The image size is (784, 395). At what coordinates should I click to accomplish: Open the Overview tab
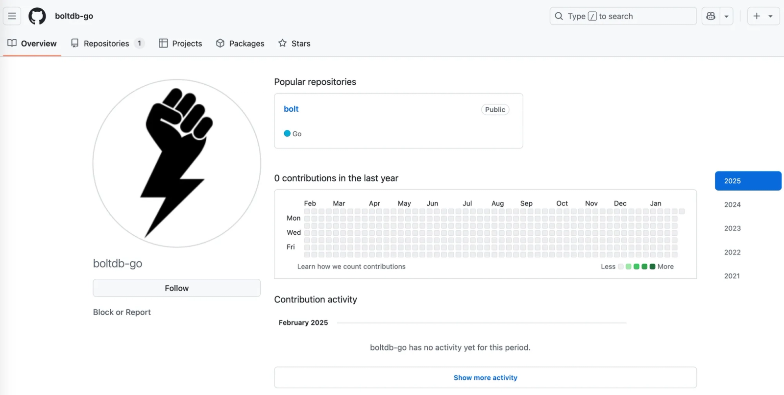[x=32, y=44]
